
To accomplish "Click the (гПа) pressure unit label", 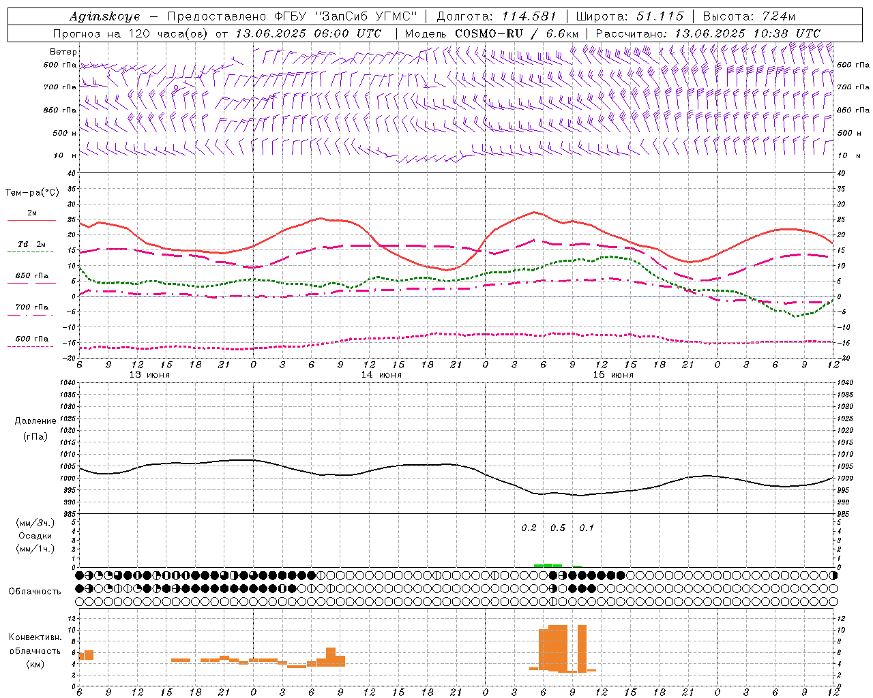I will point(35,436).
